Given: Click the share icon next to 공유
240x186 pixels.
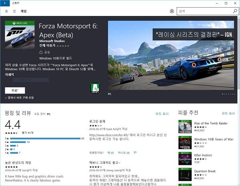Looking at the screenshot, I should coord(41,52).
